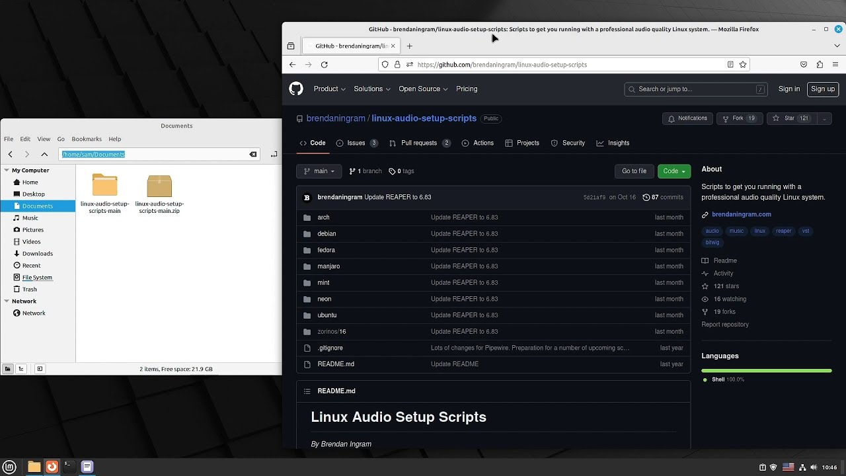Close the GitHub browser tab

[x=393, y=46]
